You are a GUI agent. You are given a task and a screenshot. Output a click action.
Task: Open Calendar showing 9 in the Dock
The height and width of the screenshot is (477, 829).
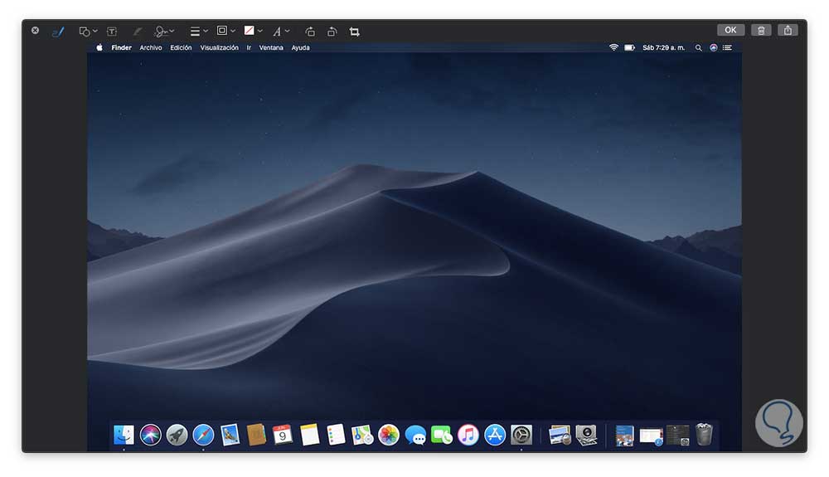tap(283, 436)
